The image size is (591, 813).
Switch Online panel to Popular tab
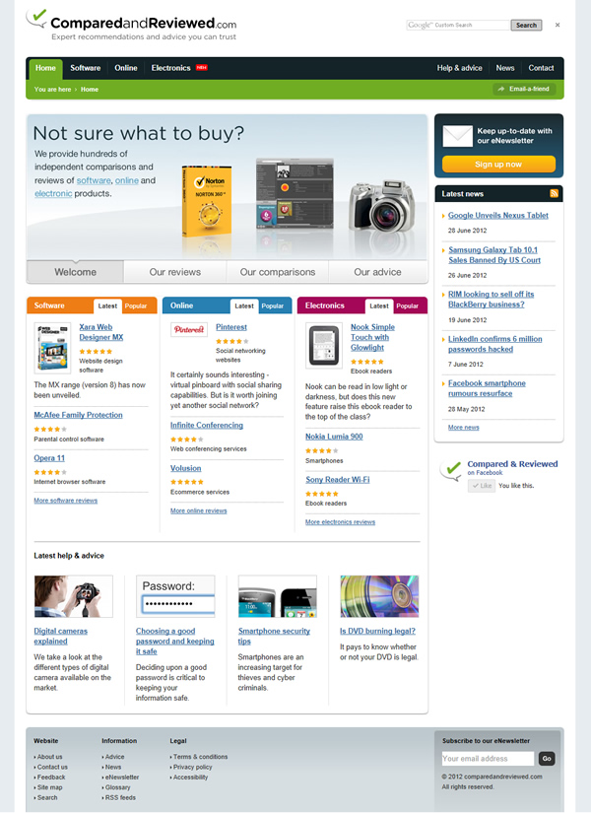pos(273,305)
